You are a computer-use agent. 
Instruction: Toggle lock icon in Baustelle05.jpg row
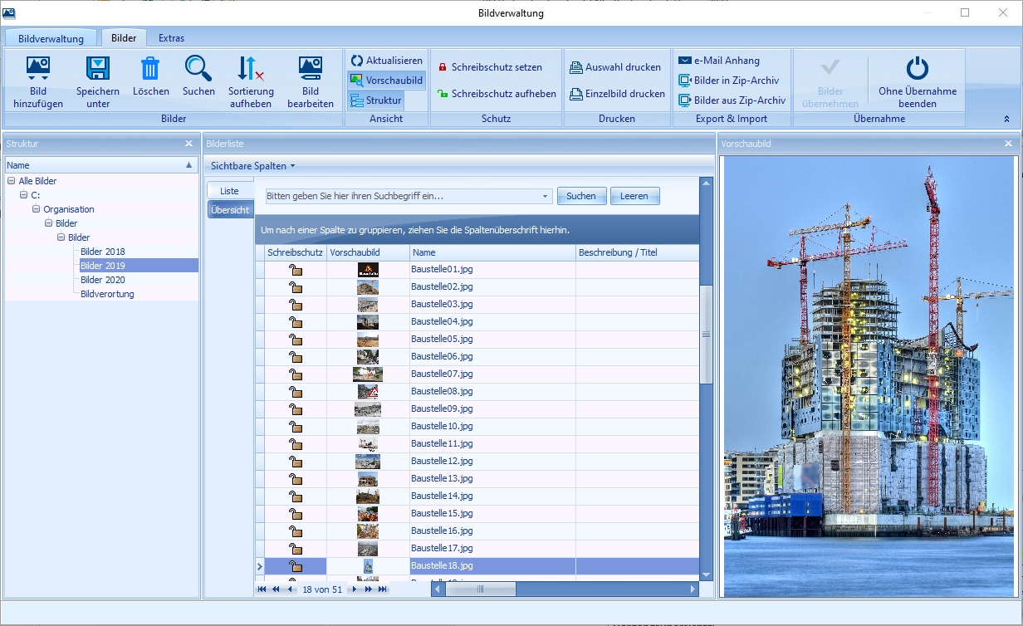point(295,340)
